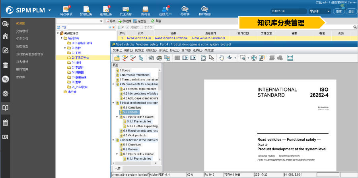Open the 零部件 parts search icon
The width and height of the screenshot is (358, 178).
(x=185, y=10)
